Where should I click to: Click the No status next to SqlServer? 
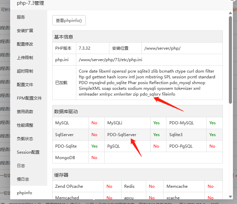coord(94,134)
